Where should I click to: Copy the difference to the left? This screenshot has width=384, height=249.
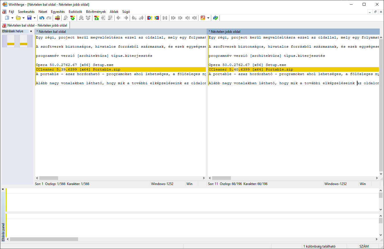tap(126, 18)
